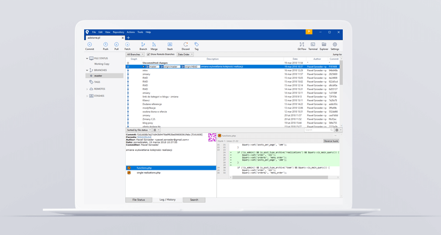The width and height of the screenshot is (441, 235).
Task: Open the Sorted by file status dropdown
Action: [139, 130]
